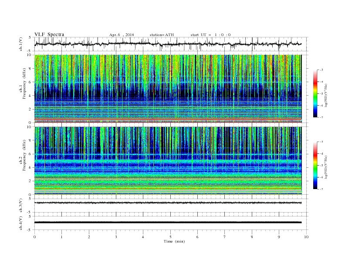Screen dimensions: 345x266
Task: Click the "station=ATH" header label
Action: pyautogui.click(x=162, y=35)
